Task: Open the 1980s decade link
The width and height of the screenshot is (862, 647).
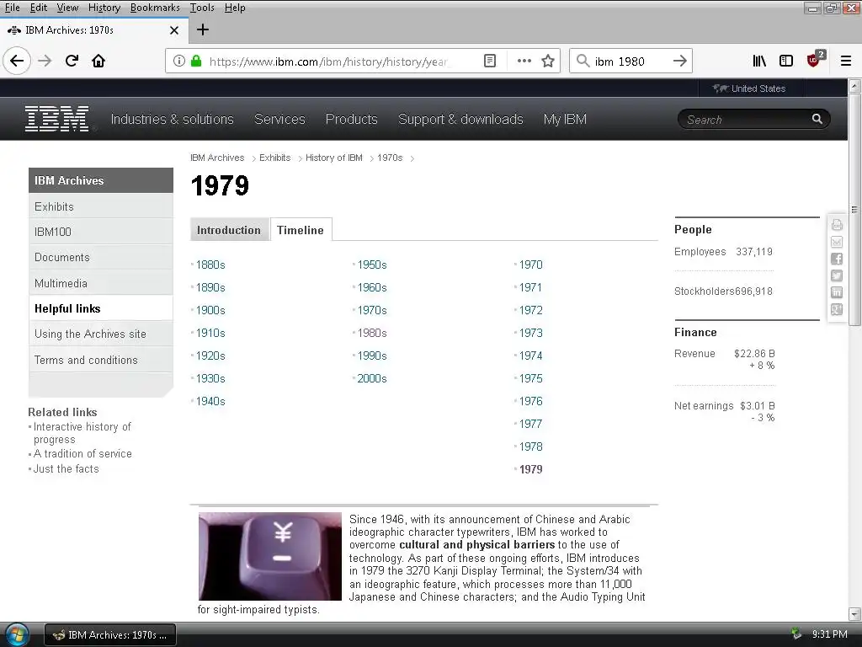Action: coord(372,333)
